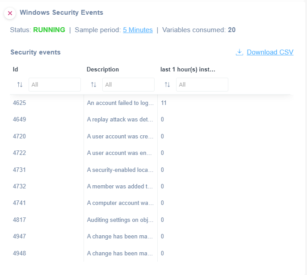Click the last 1 hour(s) inst... header

[188, 70]
